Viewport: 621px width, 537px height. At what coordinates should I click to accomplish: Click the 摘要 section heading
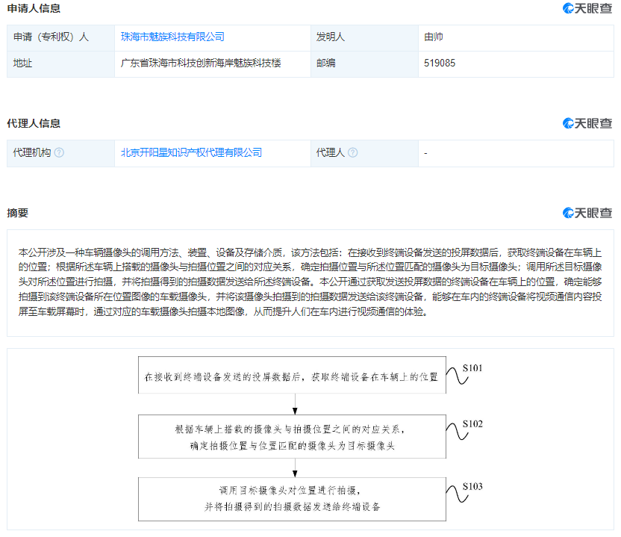pyautogui.click(x=18, y=213)
